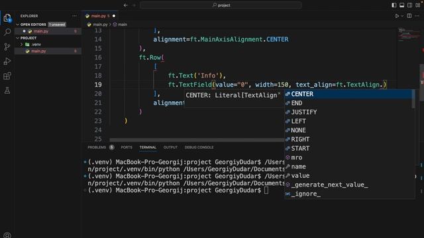
Task: Toggle the bottom panel layout icon
Action: coord(402,5)
